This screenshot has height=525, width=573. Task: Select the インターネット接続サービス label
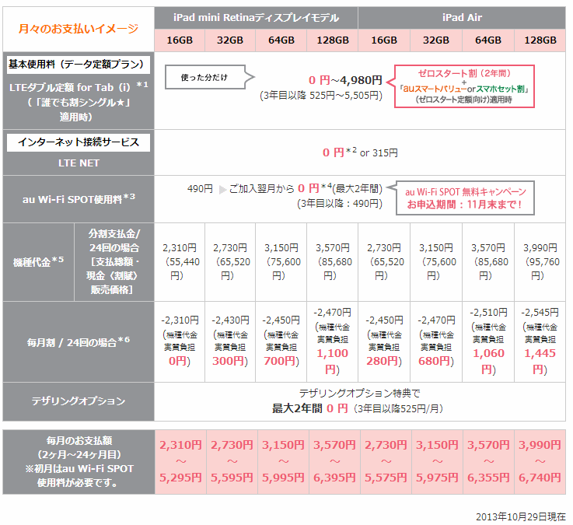pos(78,142)
